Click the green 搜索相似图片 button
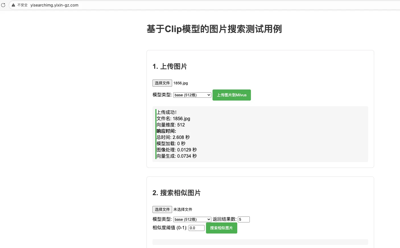The height and width of the screenshot is (248, 400). 221,228
